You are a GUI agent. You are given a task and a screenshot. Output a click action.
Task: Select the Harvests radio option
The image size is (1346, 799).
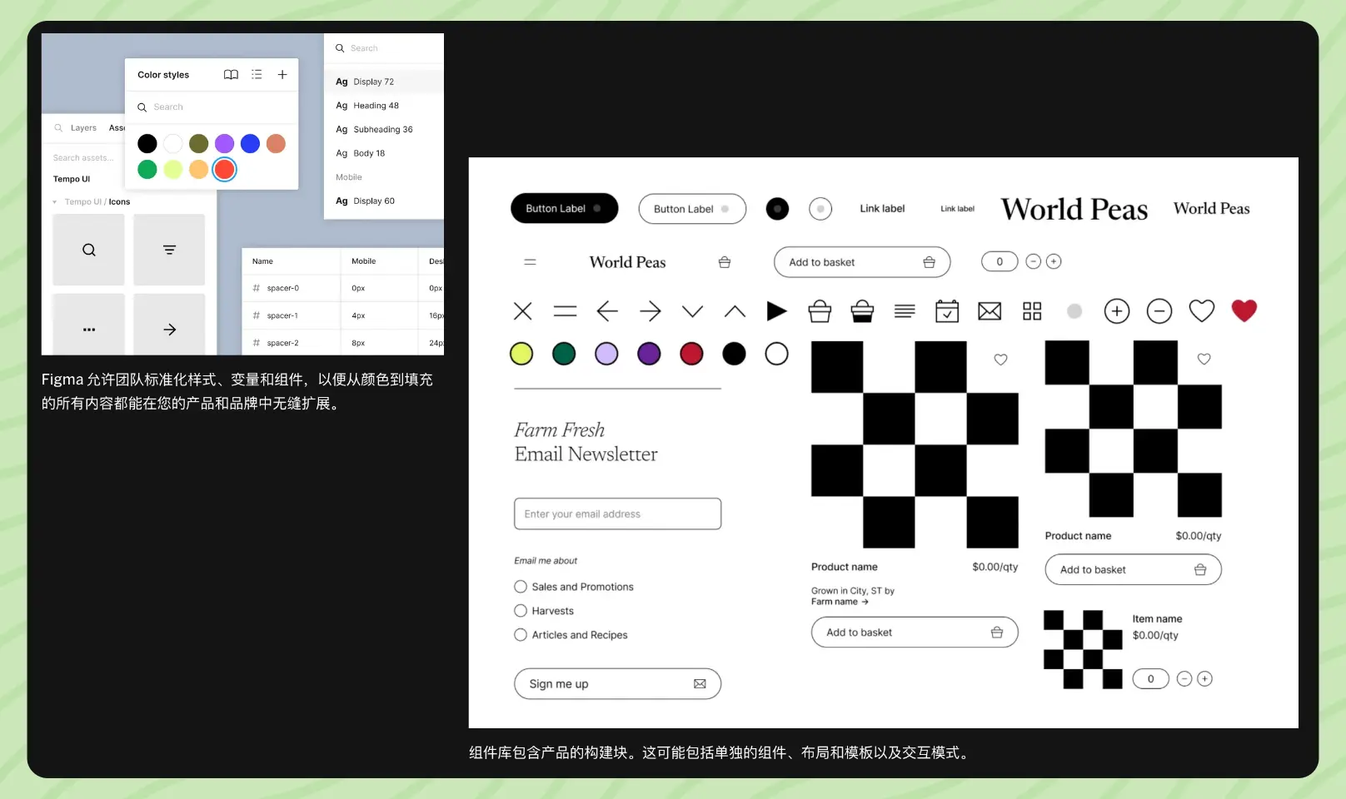tap(521, 611)
